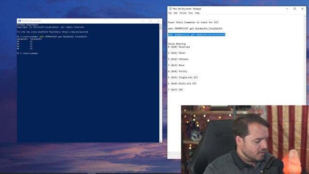Minimize the Notepad window
Image resolution: width=309 pixels, height=174 pixels.
[x=287, y=9]
